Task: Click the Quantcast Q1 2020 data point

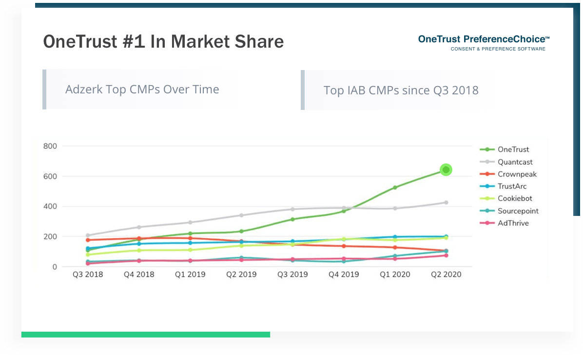Action: tap(395, 209)
